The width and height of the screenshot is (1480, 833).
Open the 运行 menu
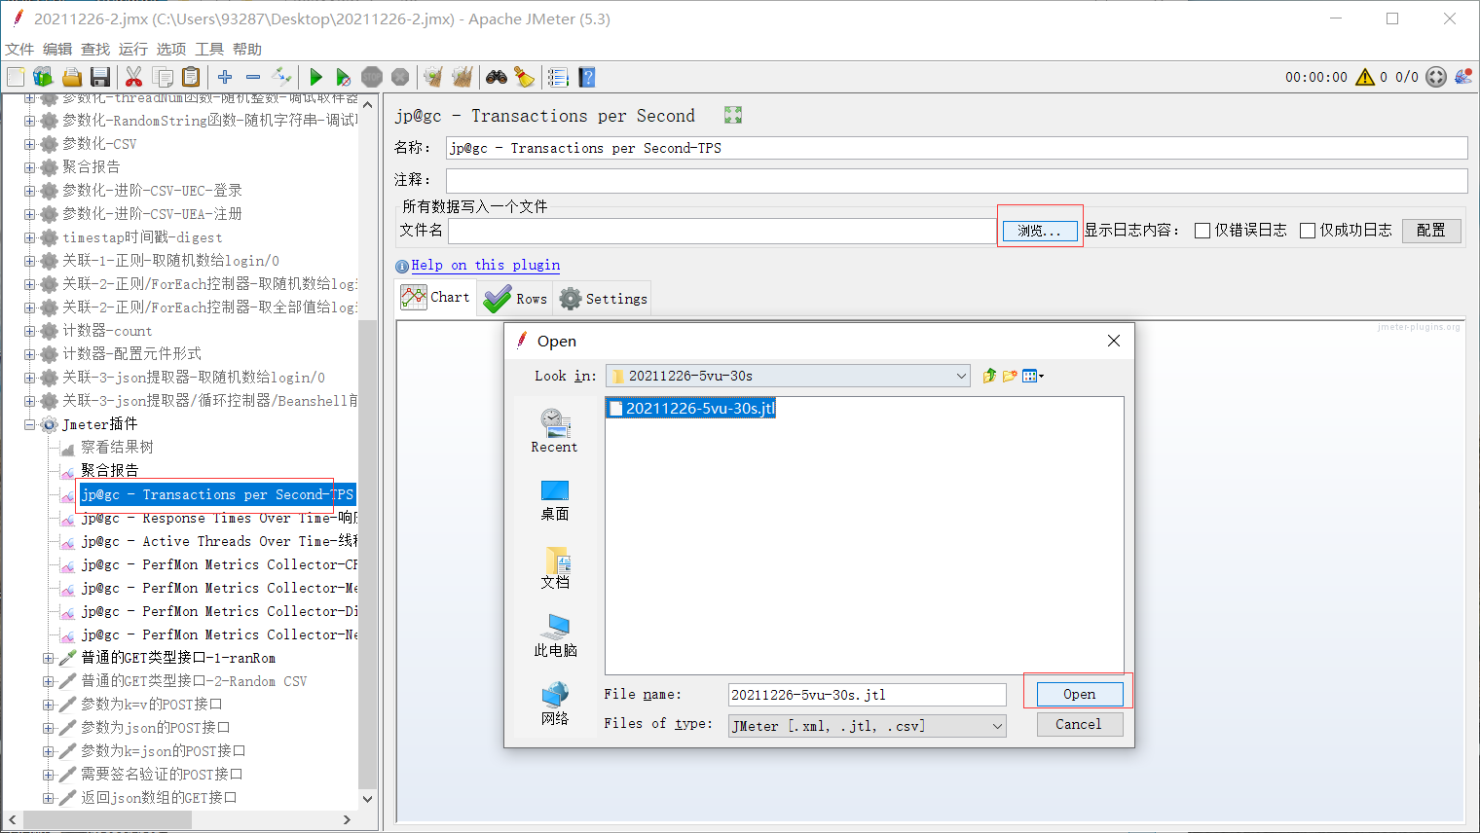point(133,49)
